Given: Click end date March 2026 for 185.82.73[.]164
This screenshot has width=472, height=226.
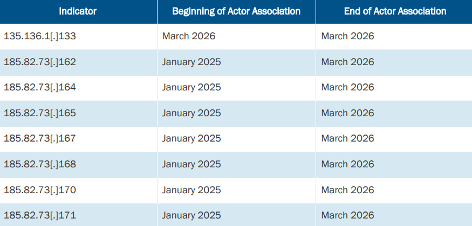Looking at the screenshot, I should (x=347, y=87).
